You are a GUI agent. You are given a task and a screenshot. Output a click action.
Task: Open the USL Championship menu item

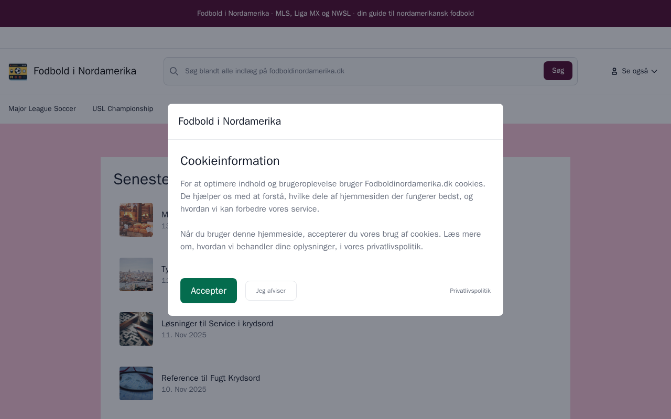pyautogui.click(x=123, y=109)
